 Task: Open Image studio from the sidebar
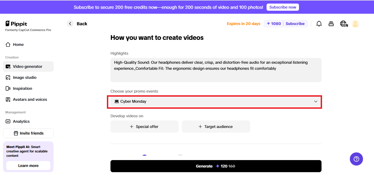pyautogui.click(x=24, y=77)
